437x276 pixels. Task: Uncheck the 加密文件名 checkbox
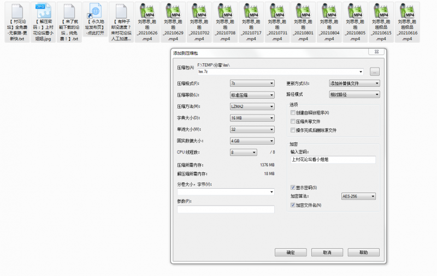pyautogui.click(x=293, y=205)
